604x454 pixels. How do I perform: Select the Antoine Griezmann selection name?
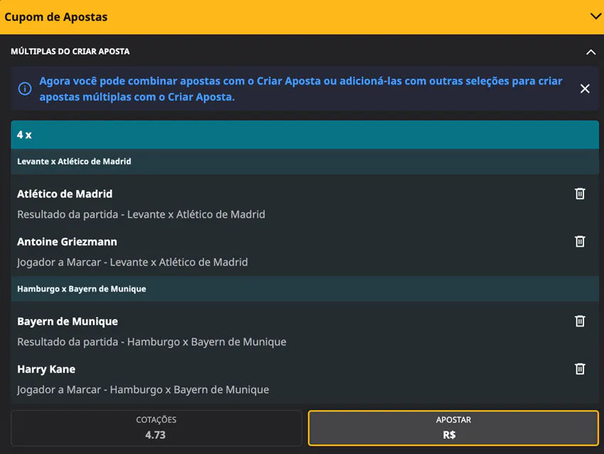click(x=67, y=242)
